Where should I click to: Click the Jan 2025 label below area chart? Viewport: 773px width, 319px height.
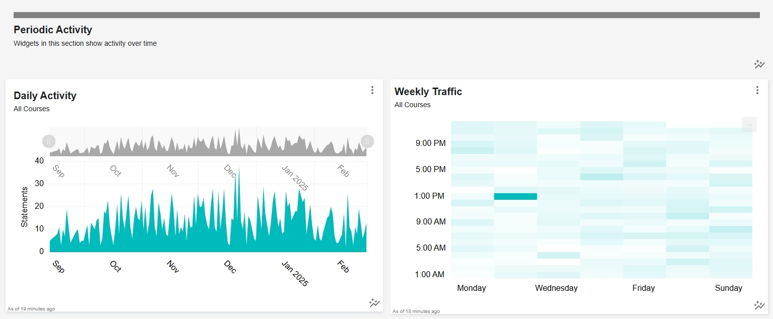click(x=295, y=274)
